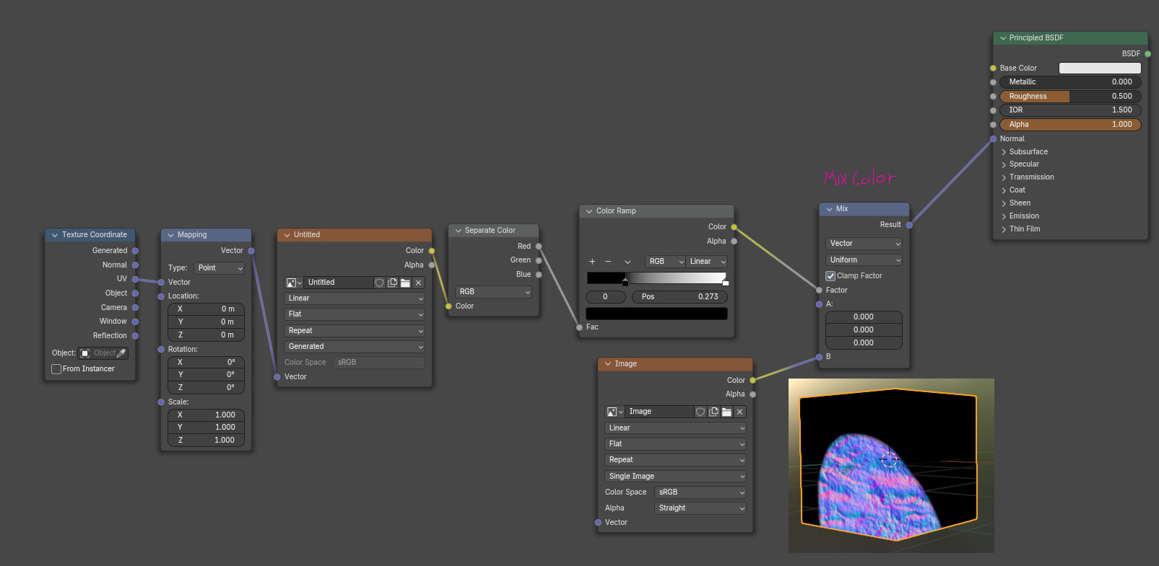Screen dimensions: 1159x566
Task: Click Metallic value field
Action: [x=1071, y=82]
